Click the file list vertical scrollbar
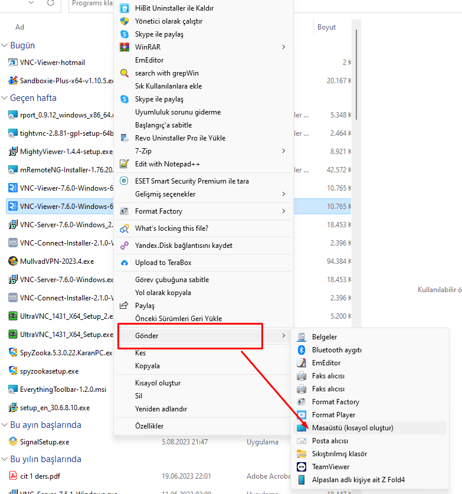This screenshot has height=494, width=462. point(356,75)
